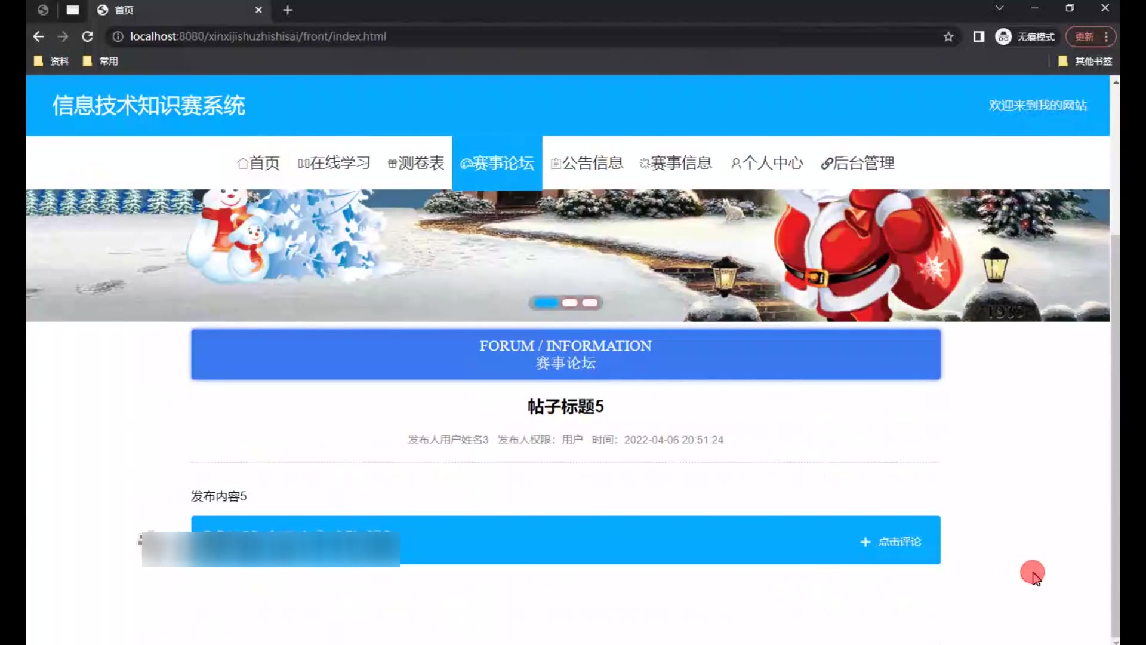
Task: Open the 其他书签 bookmarks folder
Action: 1085,61
